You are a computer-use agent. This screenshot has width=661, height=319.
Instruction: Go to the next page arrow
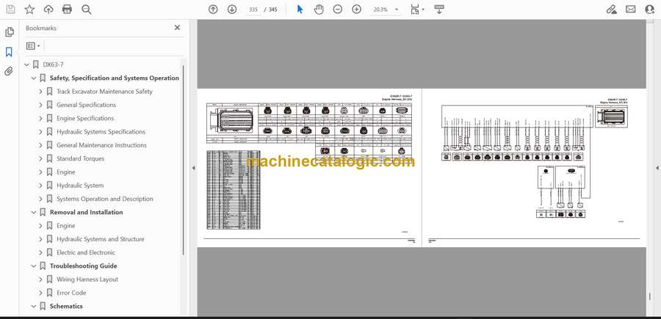tap(232, 10)
